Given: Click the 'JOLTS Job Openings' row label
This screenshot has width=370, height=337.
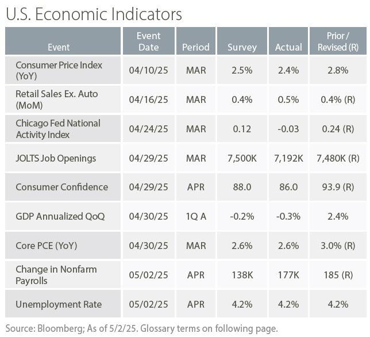Looking at the screenshot, I should point(56,158).
